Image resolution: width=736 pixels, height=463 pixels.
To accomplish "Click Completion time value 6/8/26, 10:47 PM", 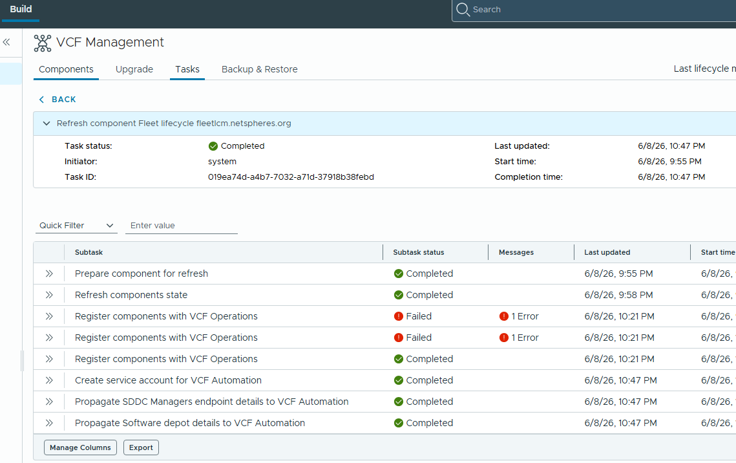I will click(671, 177).
